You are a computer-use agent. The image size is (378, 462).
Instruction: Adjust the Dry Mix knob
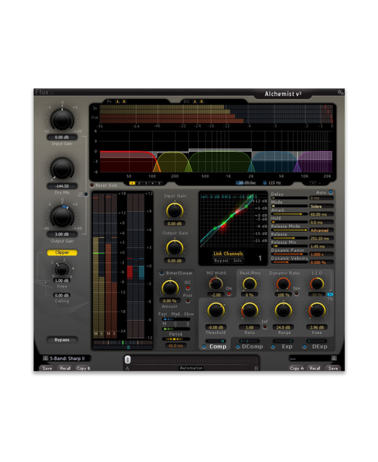click(x=62, y=169)
